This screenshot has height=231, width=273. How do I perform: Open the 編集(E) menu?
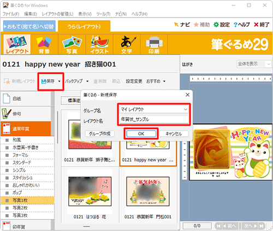(x=31, y=14)
